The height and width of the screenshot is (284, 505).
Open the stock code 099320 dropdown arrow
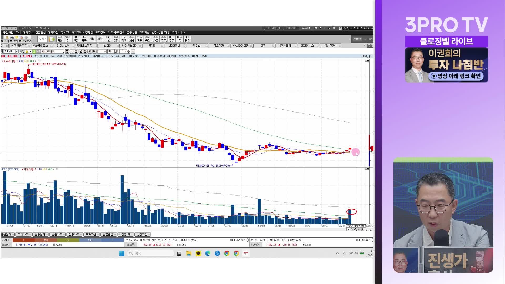(x=17, y=51)
